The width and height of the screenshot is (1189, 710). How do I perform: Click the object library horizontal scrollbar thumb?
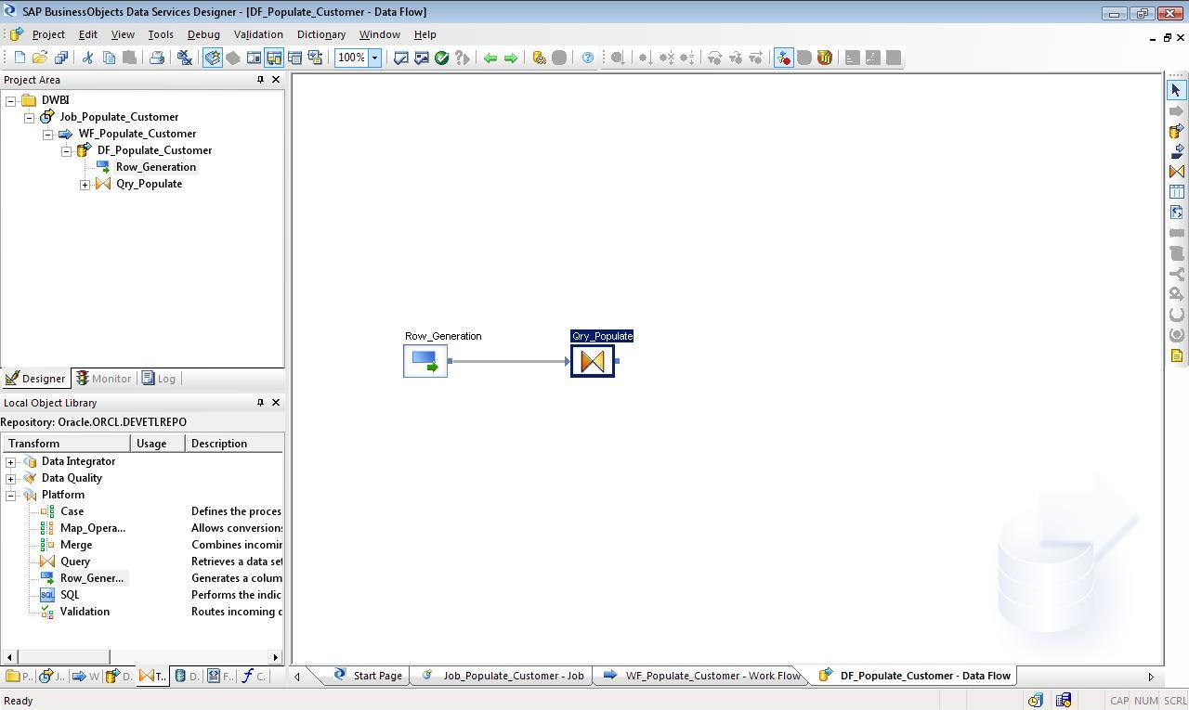(62, 657)
